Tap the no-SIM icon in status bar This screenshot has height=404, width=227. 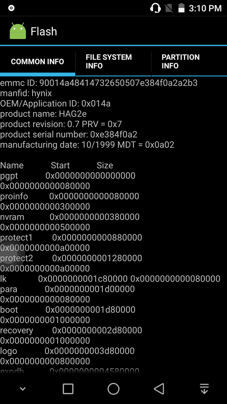pos(169,8)
